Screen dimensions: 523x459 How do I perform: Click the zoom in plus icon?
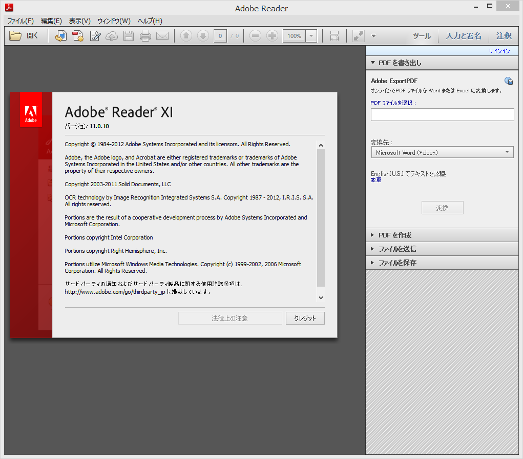click(x=272, y=35)
